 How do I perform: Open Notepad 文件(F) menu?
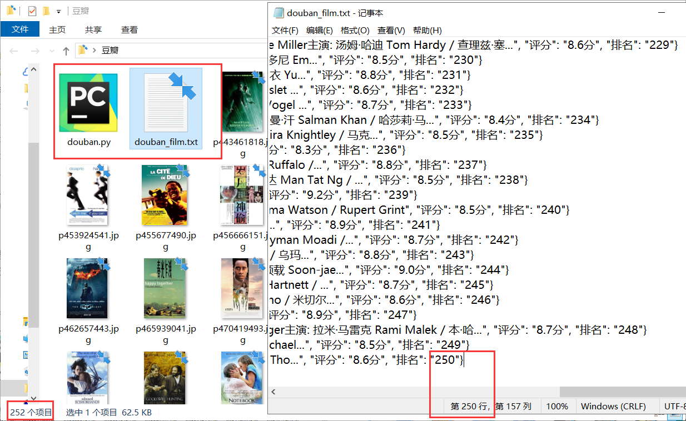coord(285,31)
